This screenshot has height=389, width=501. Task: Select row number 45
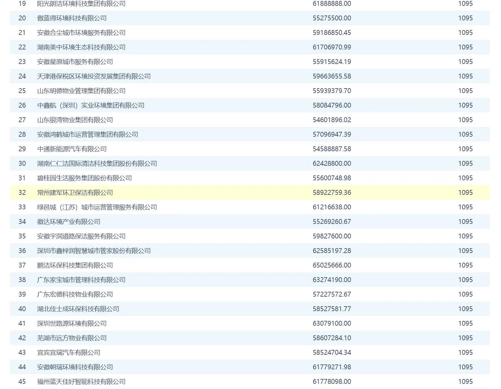point(22,382)
